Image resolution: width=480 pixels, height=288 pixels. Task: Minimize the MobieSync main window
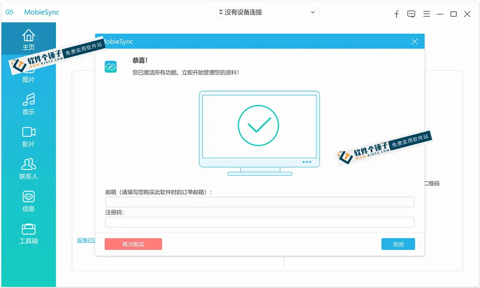pos(440,14)
